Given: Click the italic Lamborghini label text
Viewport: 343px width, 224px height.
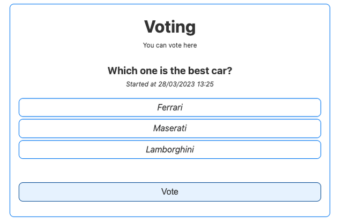Looking at the screenshot, I should [170, 150].
